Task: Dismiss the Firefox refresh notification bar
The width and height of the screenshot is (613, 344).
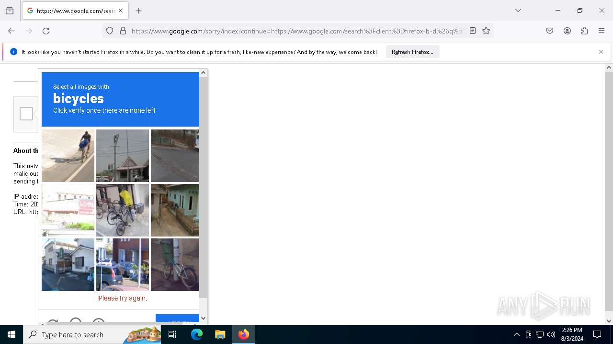Action: click(601, 52)
